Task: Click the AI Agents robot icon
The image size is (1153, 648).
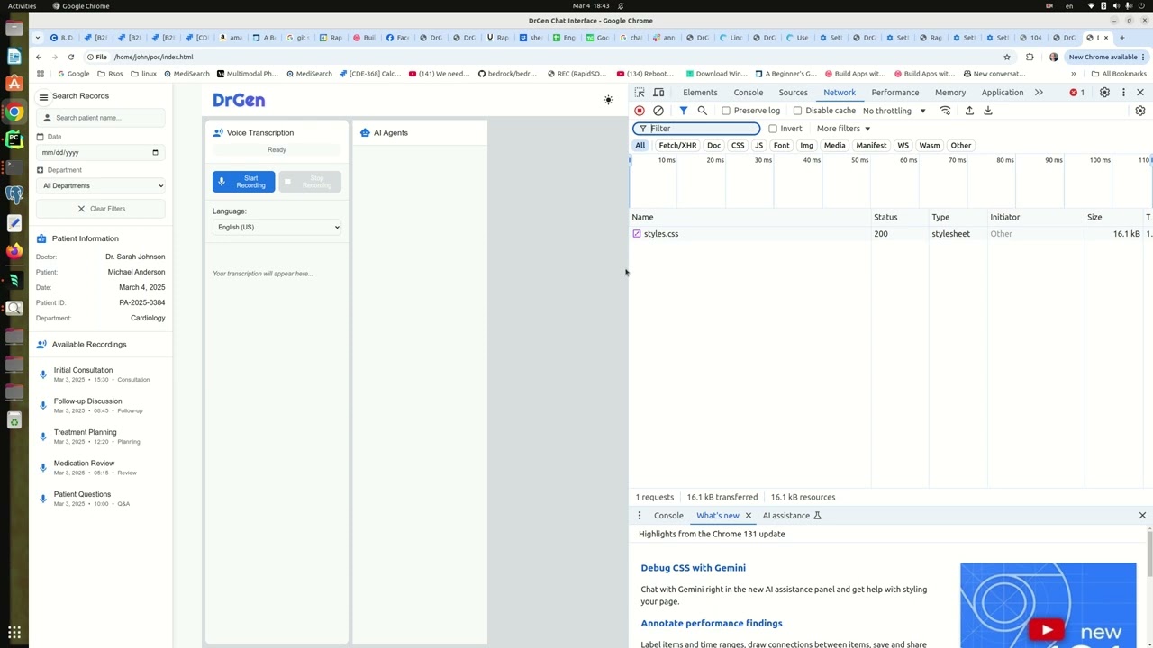Action: click(x=365, y=132)
